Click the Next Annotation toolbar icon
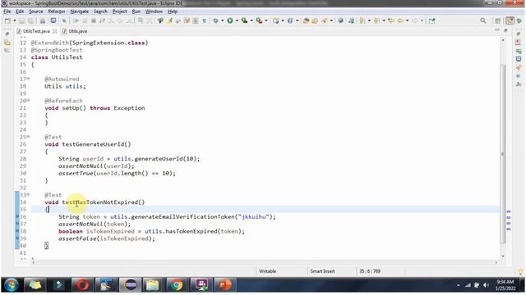The width and height of the screenshot is (526, 295). [362, 20]
